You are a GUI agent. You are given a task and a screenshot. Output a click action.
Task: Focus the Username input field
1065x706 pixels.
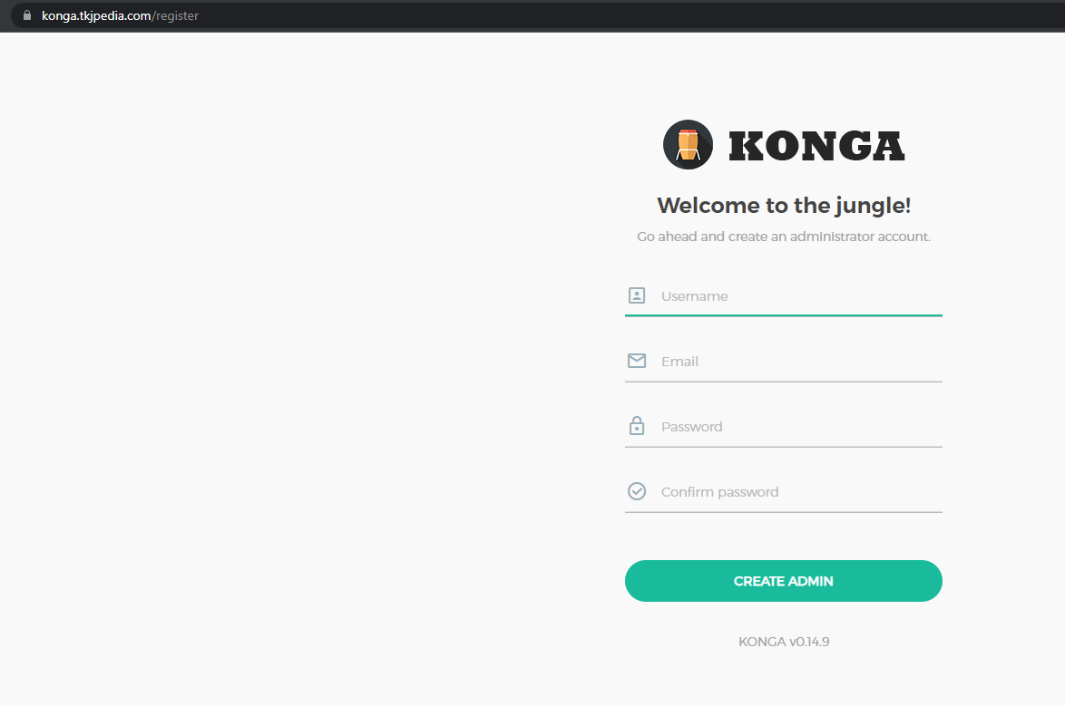pos(783,296)
